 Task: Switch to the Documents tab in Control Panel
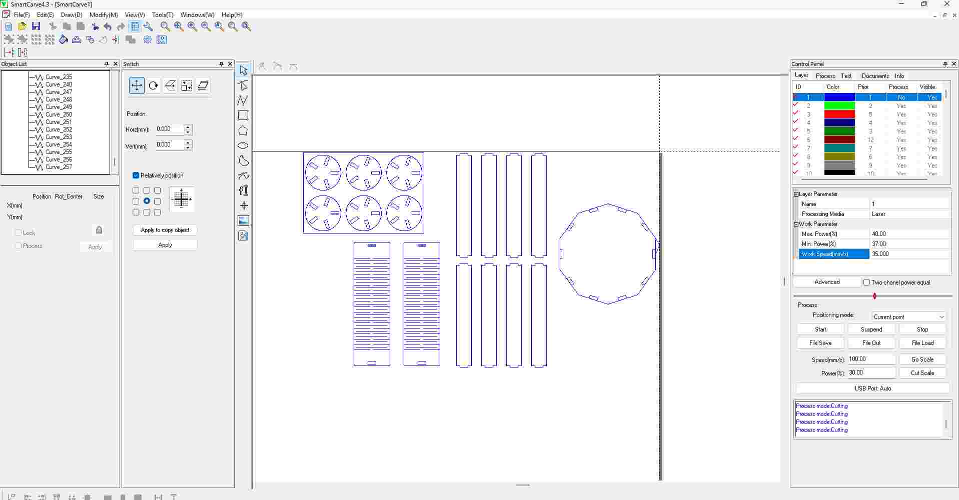(875, 76)
